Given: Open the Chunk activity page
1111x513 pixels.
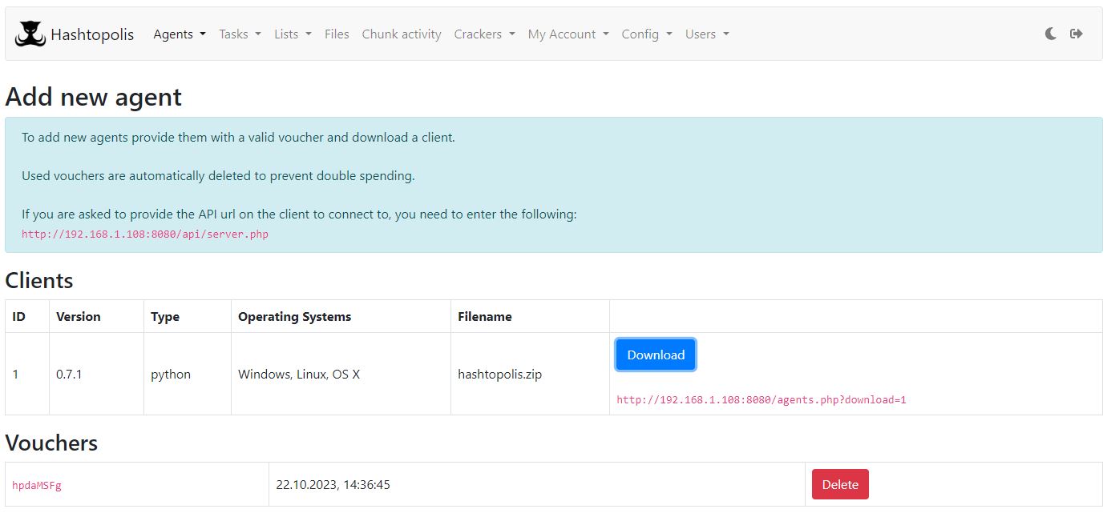Looking at the screenshot, I should pos(402,34).
